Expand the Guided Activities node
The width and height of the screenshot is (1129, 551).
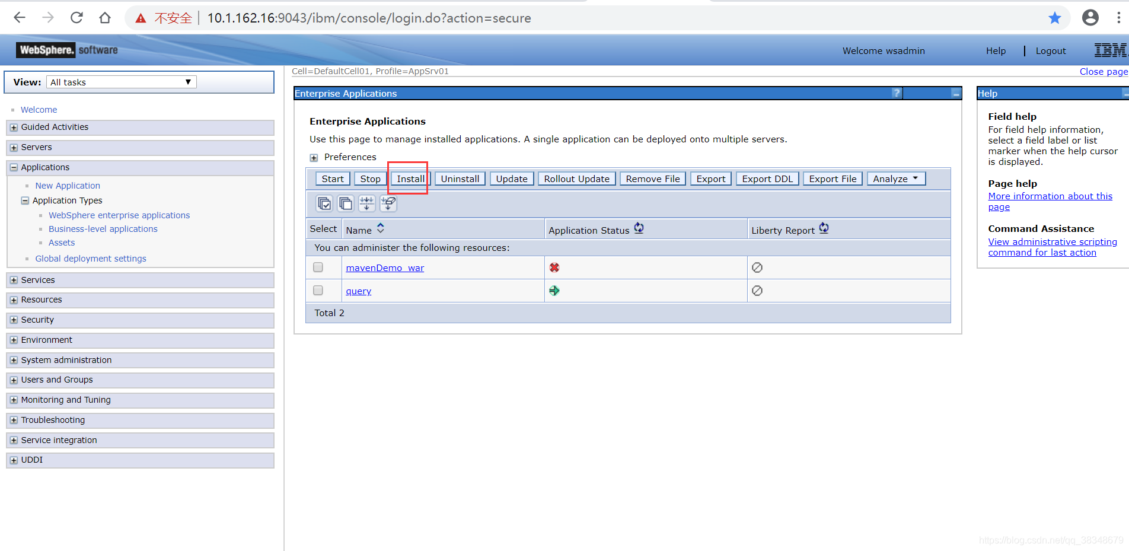coord(14,128)
